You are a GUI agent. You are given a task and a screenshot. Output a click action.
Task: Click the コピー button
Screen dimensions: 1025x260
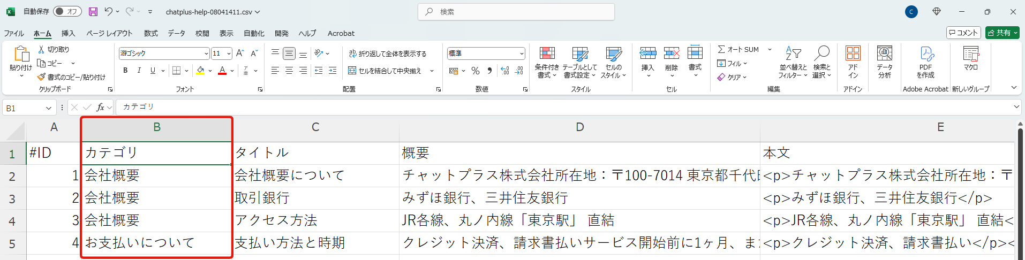pos(50,63)
